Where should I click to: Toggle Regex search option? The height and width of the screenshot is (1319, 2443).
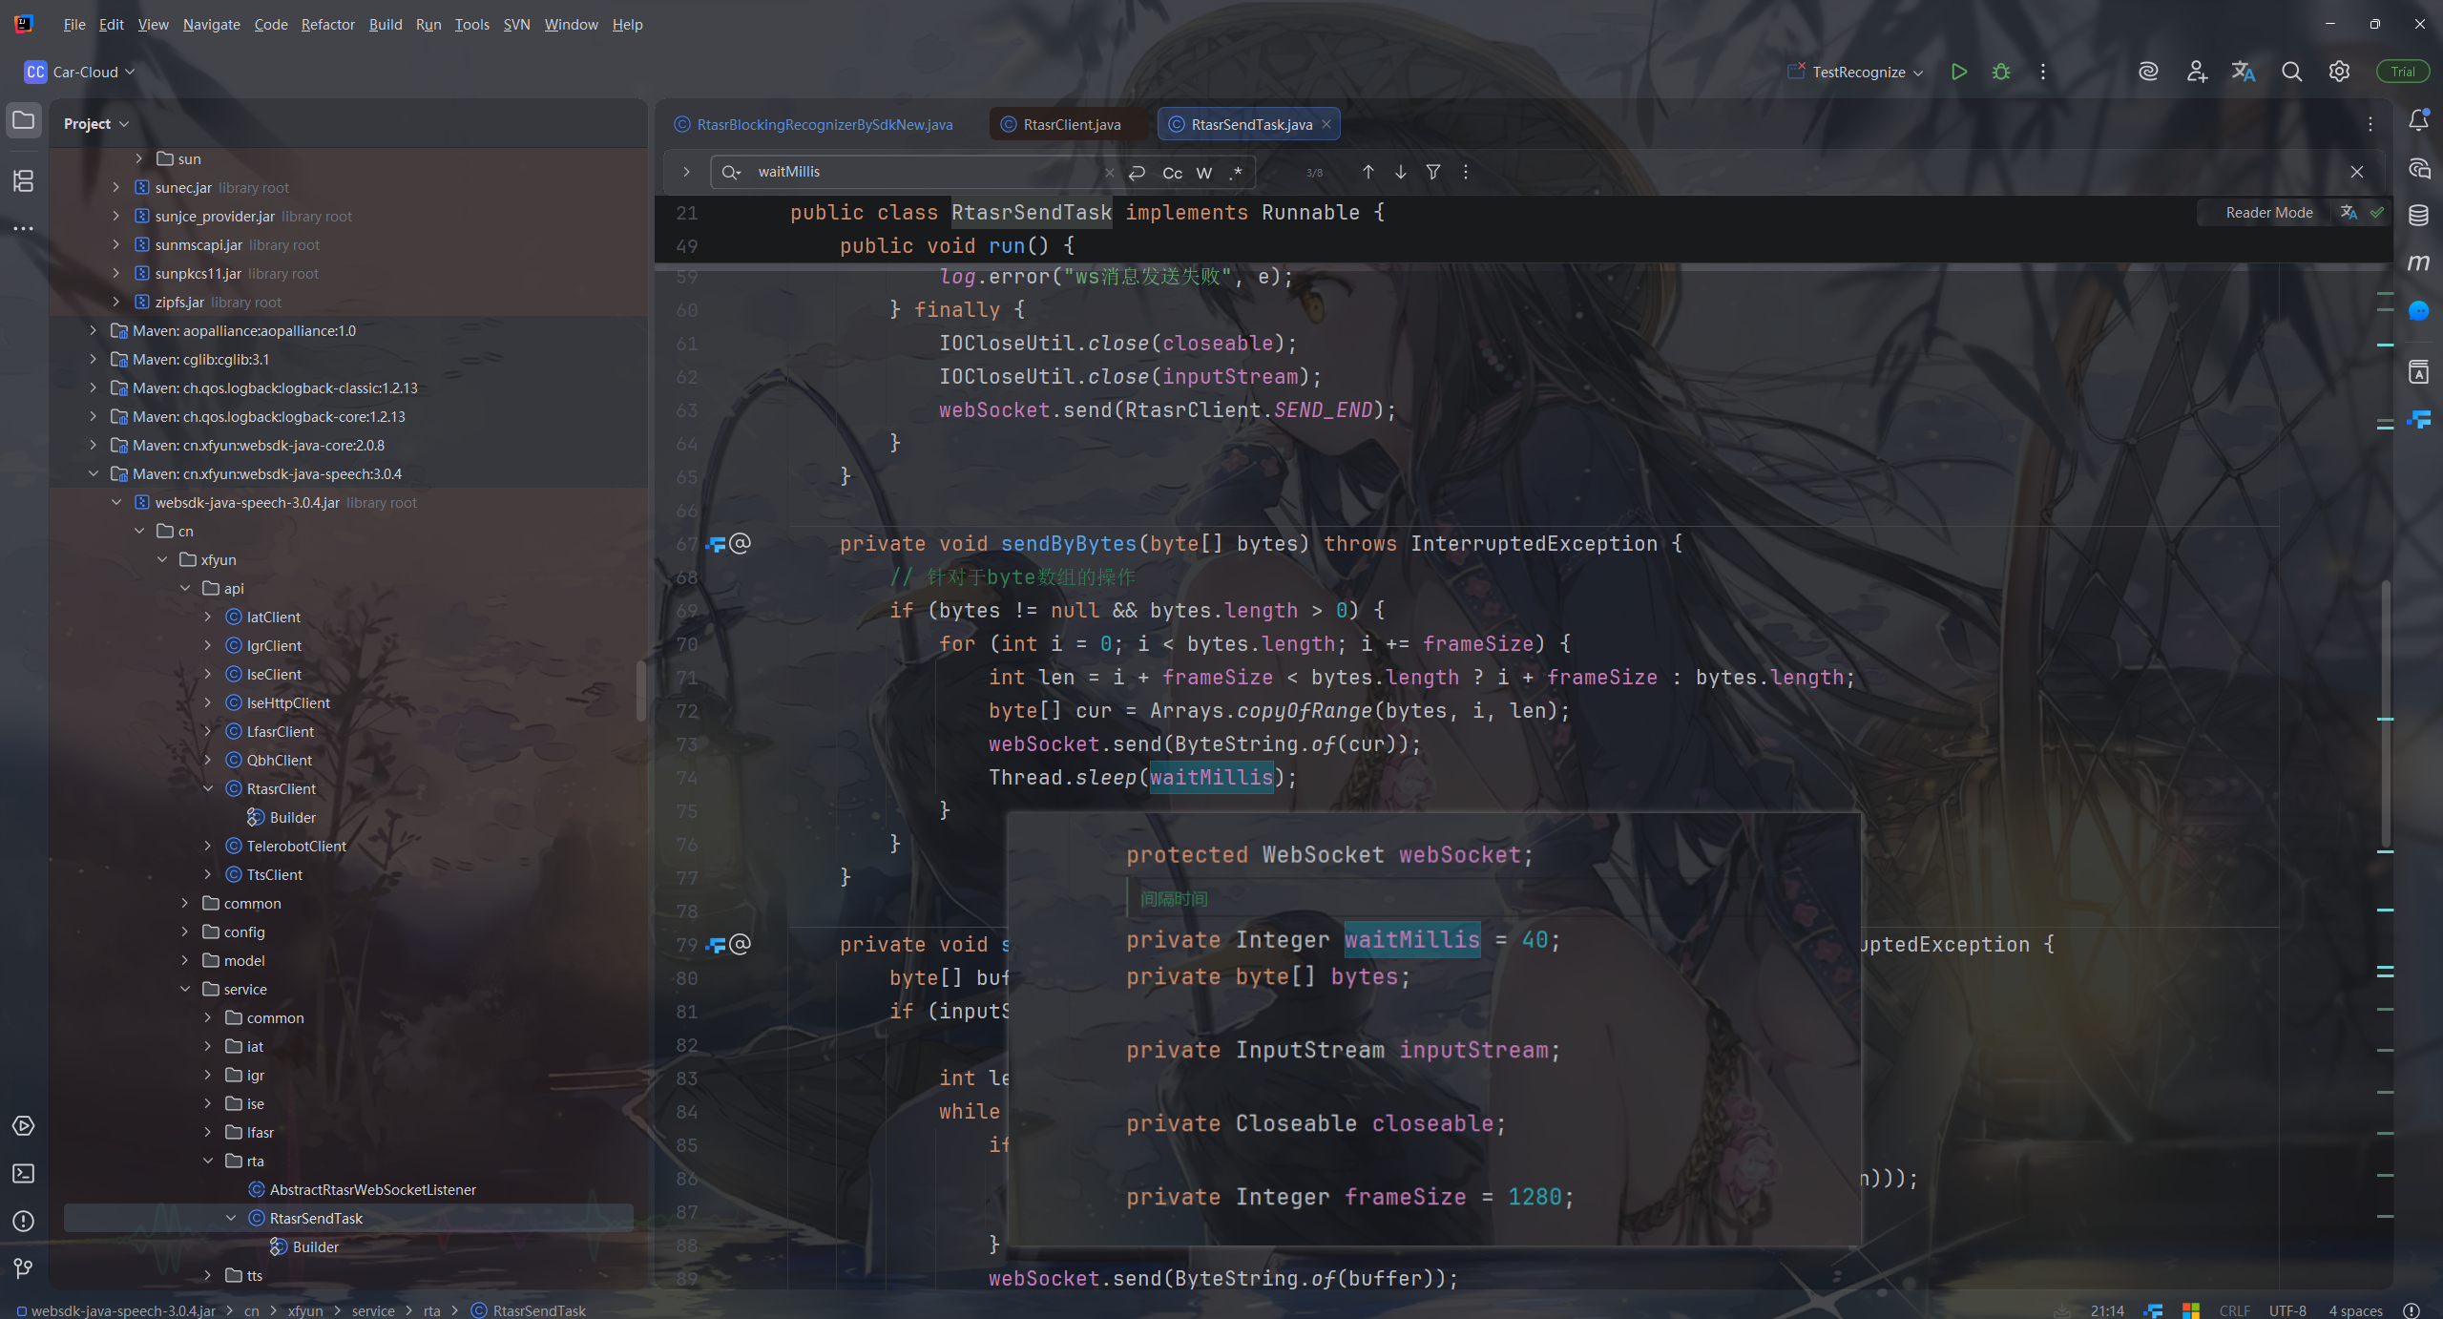coord(1236,173)
